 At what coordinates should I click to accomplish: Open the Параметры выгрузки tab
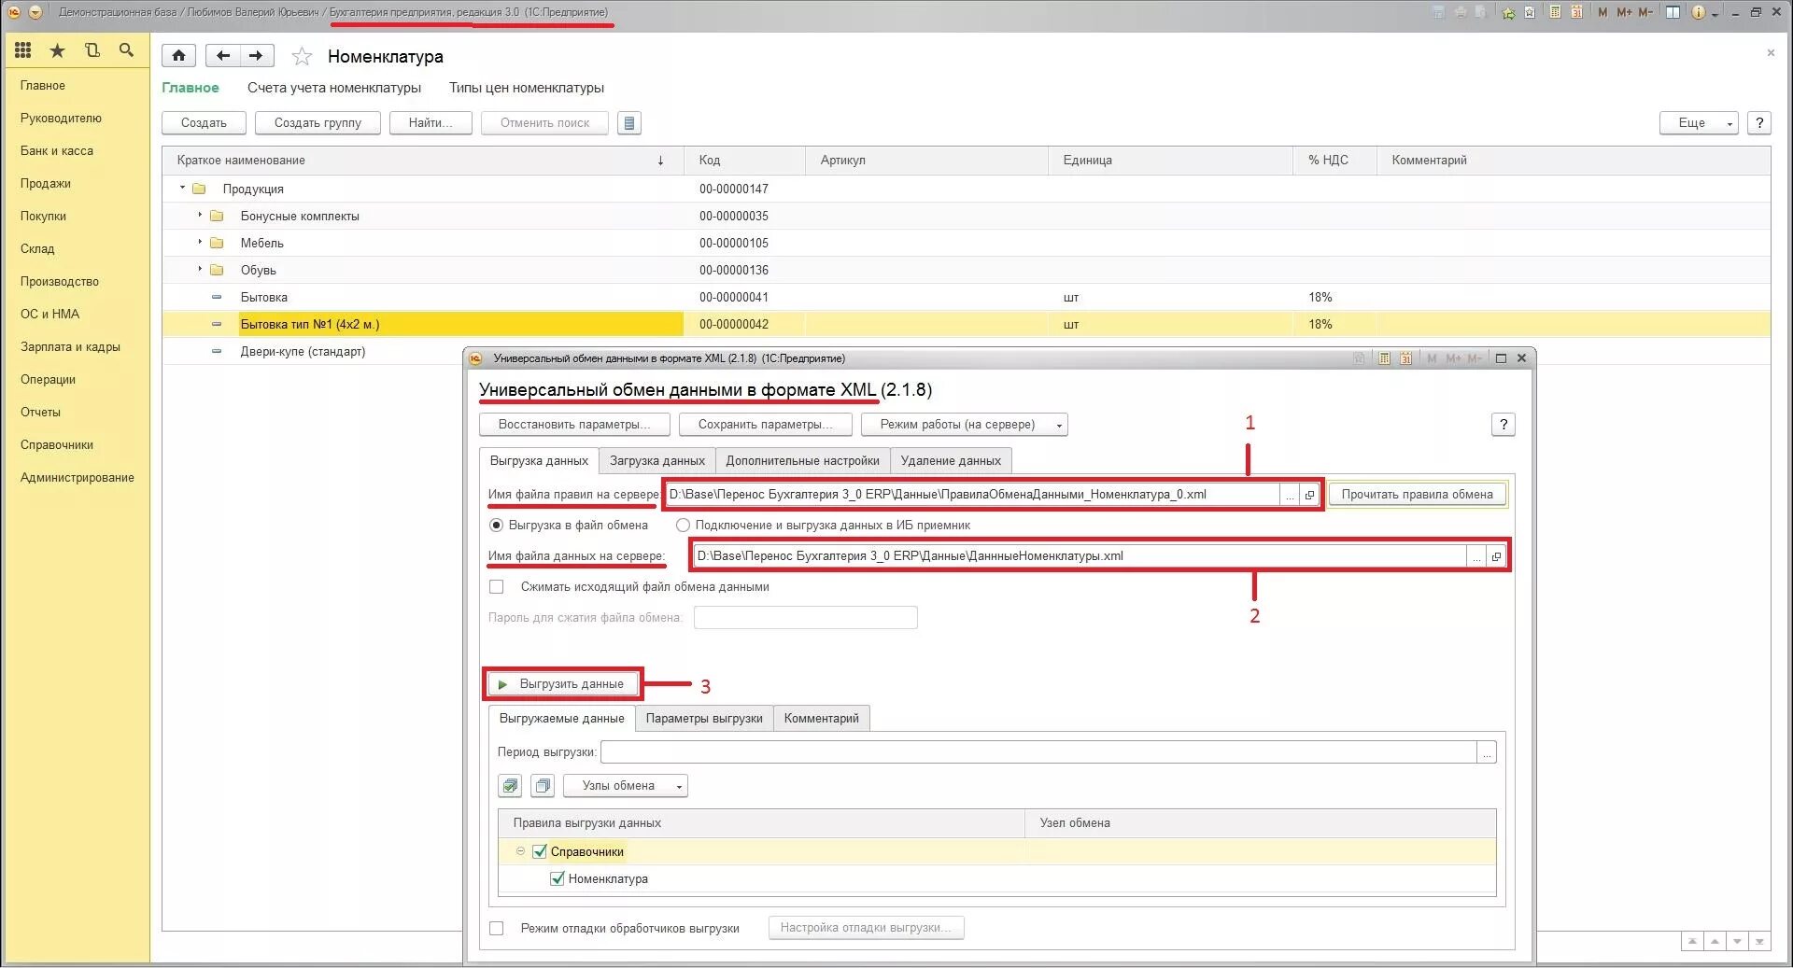click(x=704, y=719)
